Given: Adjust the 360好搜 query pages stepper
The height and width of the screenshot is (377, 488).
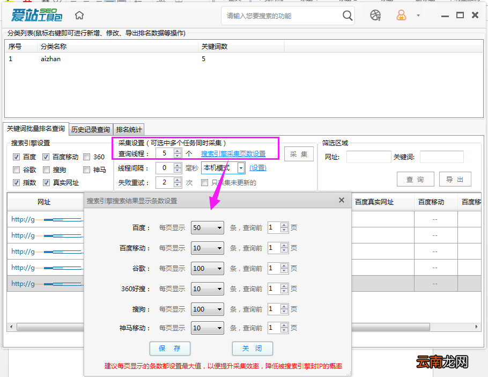Looking at the screenshot, I should click(284, 289).
